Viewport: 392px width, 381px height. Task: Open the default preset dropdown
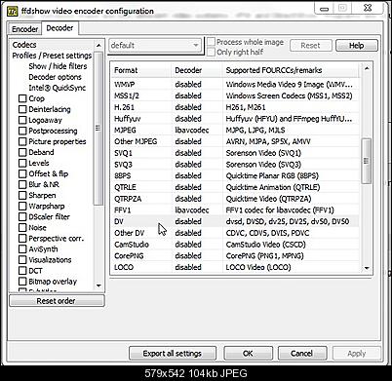(x=155, y=45)
